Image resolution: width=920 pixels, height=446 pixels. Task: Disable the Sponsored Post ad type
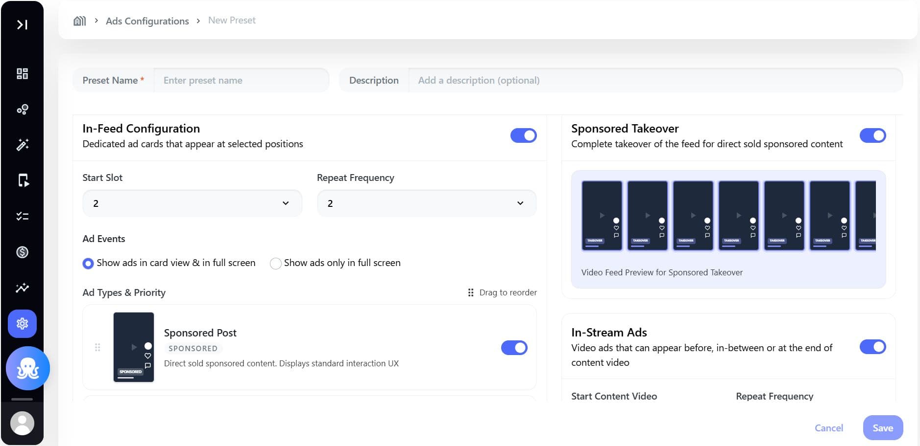tap(514, 348)
